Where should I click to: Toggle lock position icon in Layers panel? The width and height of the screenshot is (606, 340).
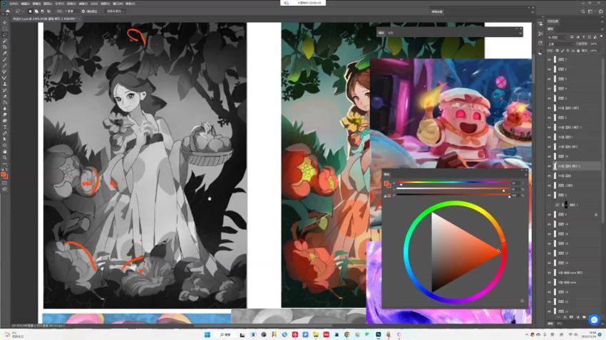point(568,51)
